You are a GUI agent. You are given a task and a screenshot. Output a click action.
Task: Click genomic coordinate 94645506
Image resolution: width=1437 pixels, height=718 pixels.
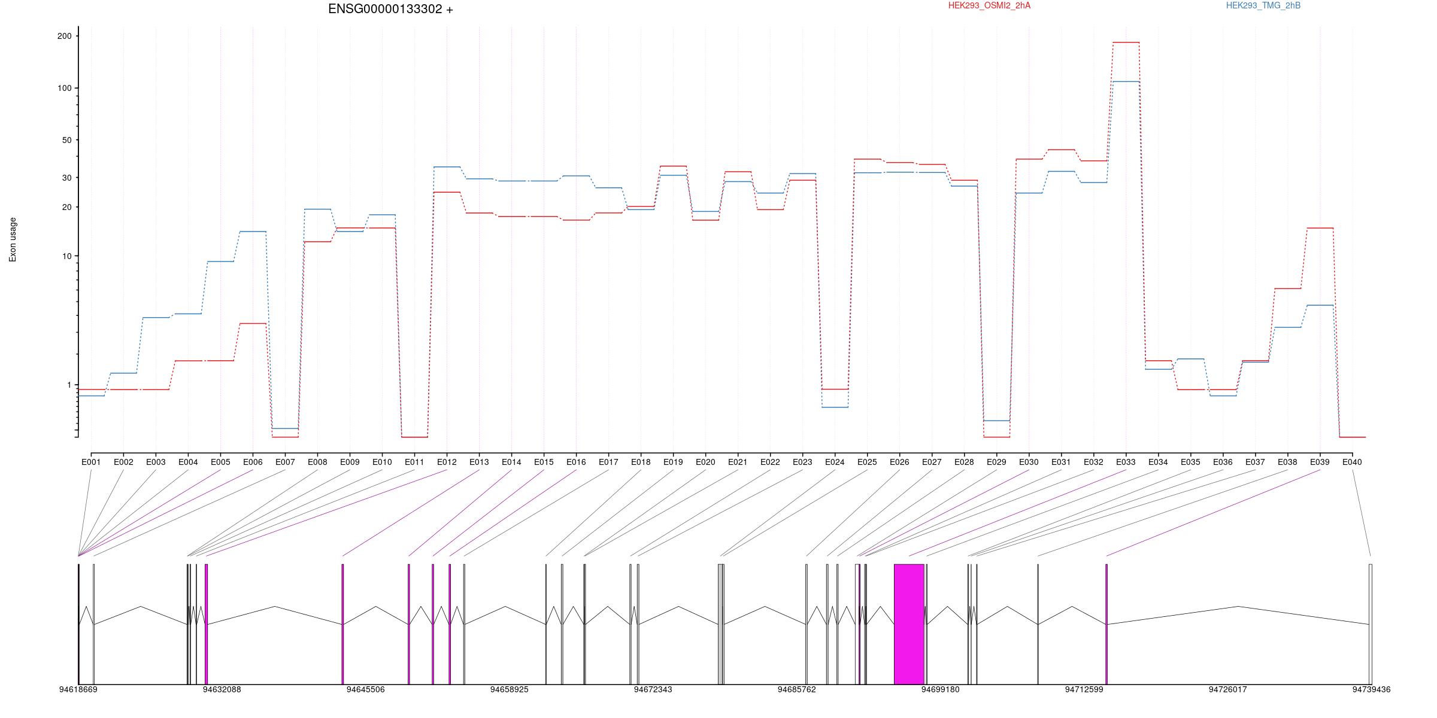point(365,690)
